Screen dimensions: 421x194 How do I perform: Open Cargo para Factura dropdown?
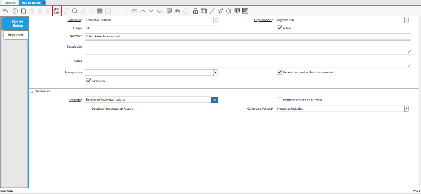[406, 109]
